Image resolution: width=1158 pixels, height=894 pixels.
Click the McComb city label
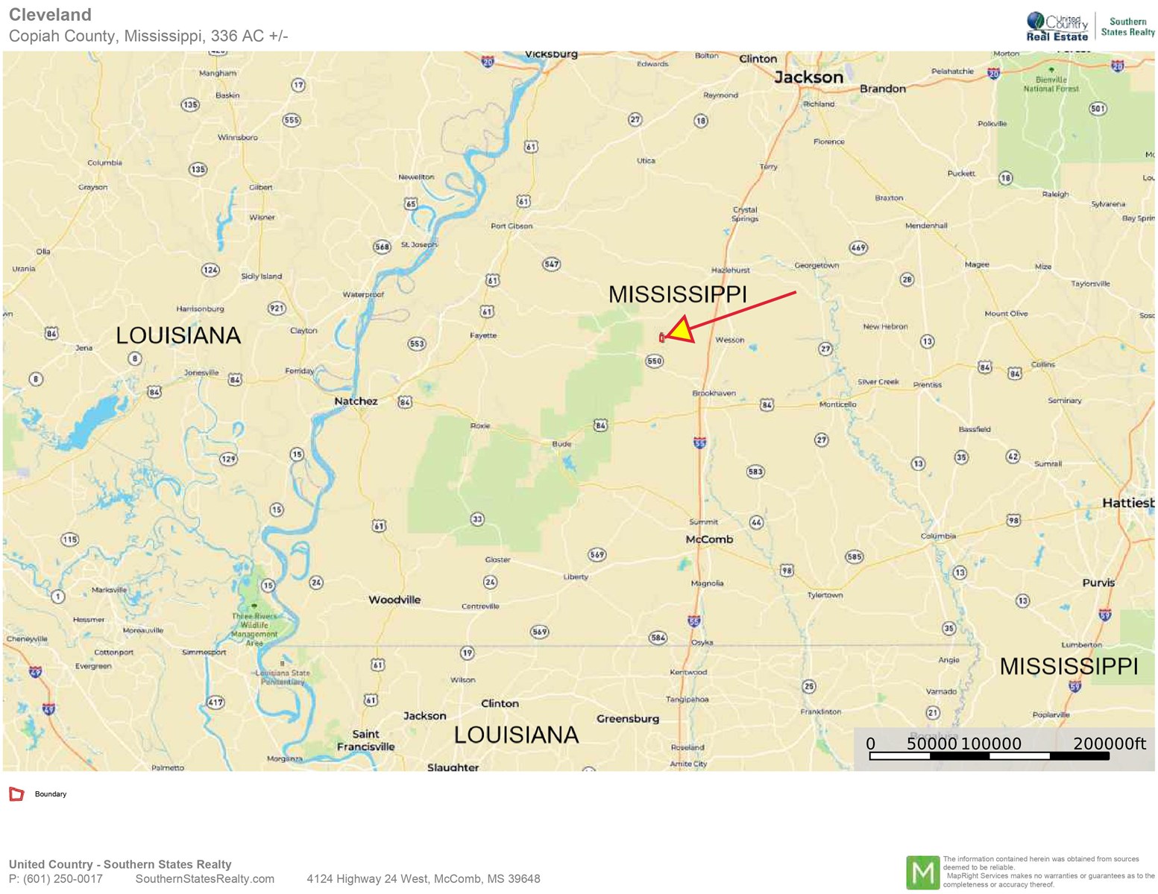click(x=709, y=539)
